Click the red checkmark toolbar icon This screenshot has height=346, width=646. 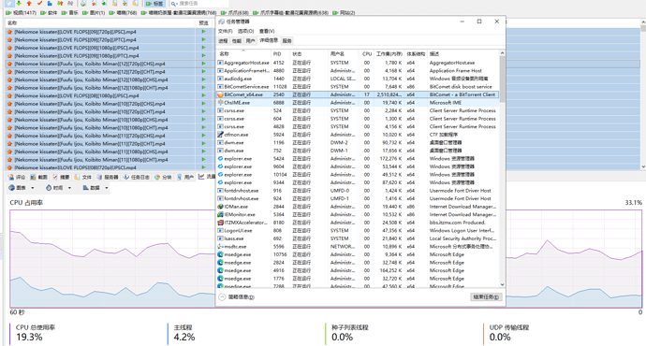pos(39,3)
